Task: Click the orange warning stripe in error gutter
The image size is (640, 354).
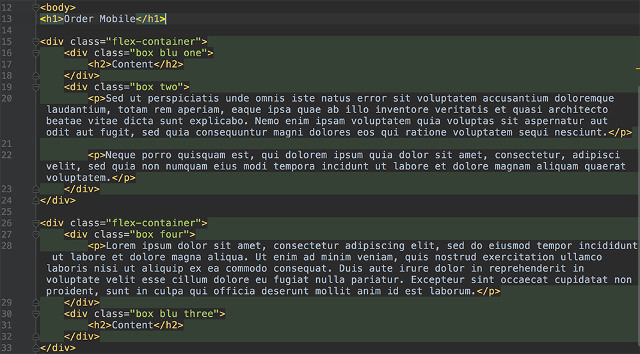Action: 638,69
